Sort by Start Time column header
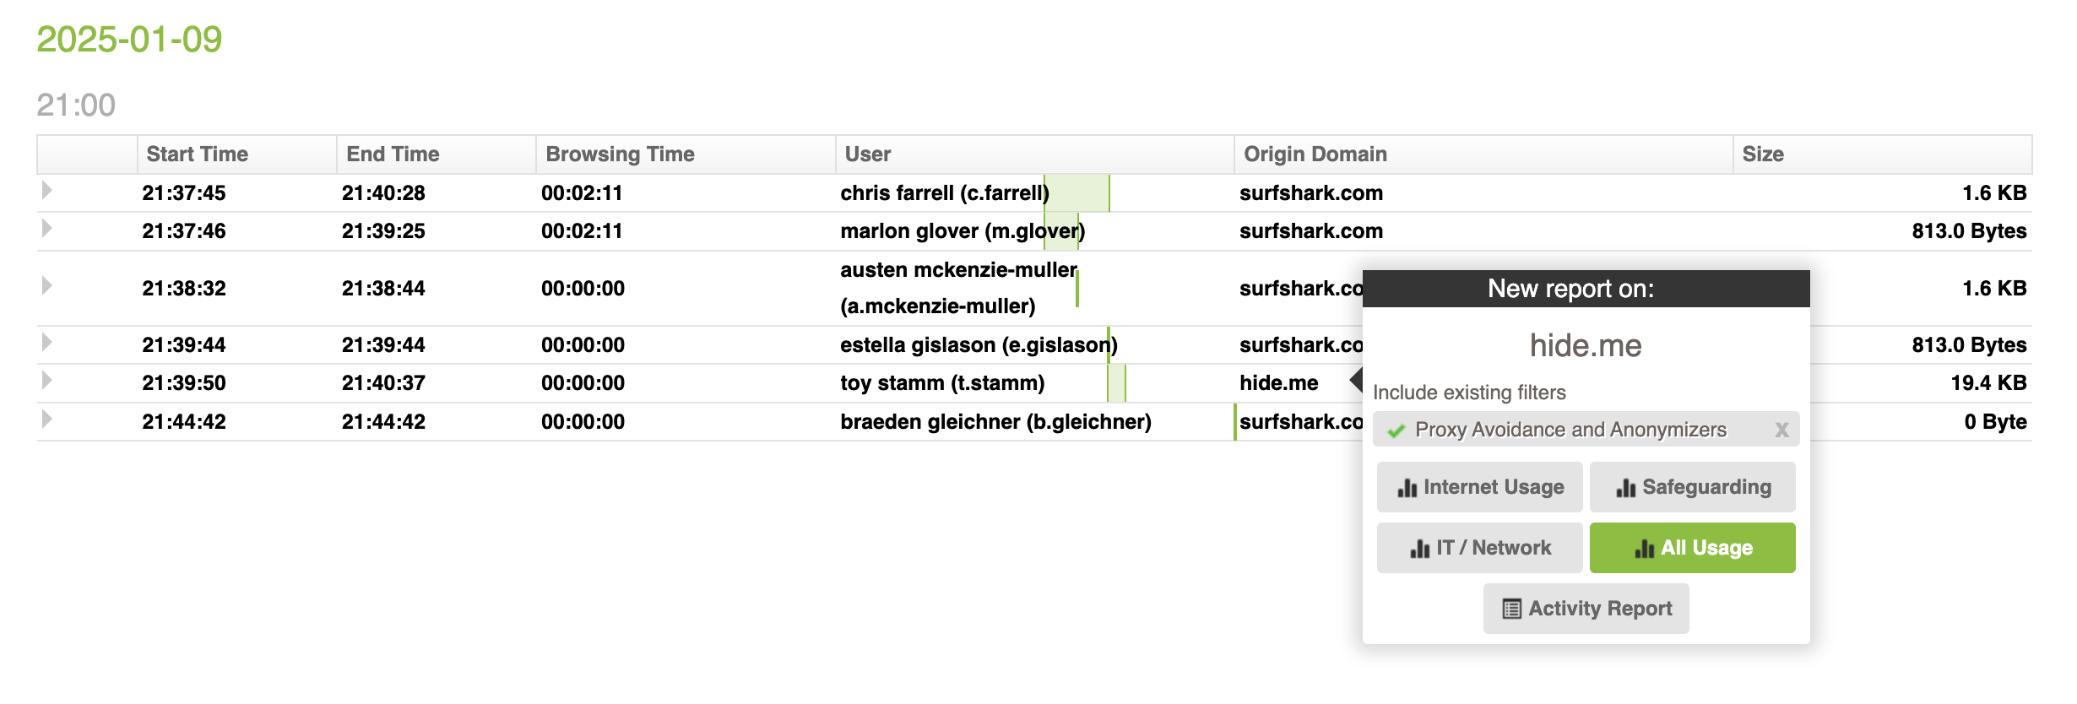 197,154
